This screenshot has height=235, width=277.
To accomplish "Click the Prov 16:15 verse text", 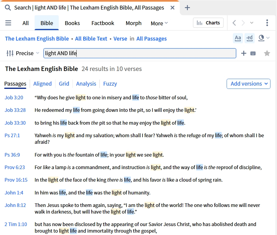I will [129, 180].
